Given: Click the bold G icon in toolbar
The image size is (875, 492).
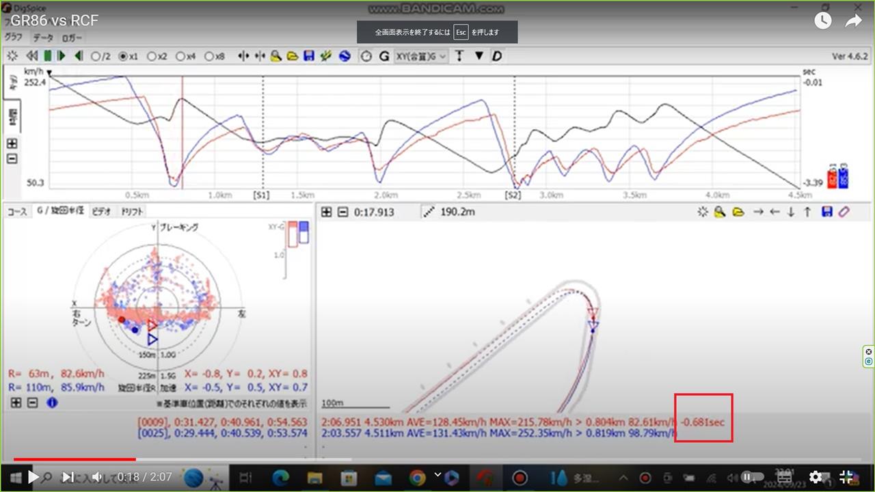Looking at the screenshot, I should pyautogui.click(x=384, y=56).
